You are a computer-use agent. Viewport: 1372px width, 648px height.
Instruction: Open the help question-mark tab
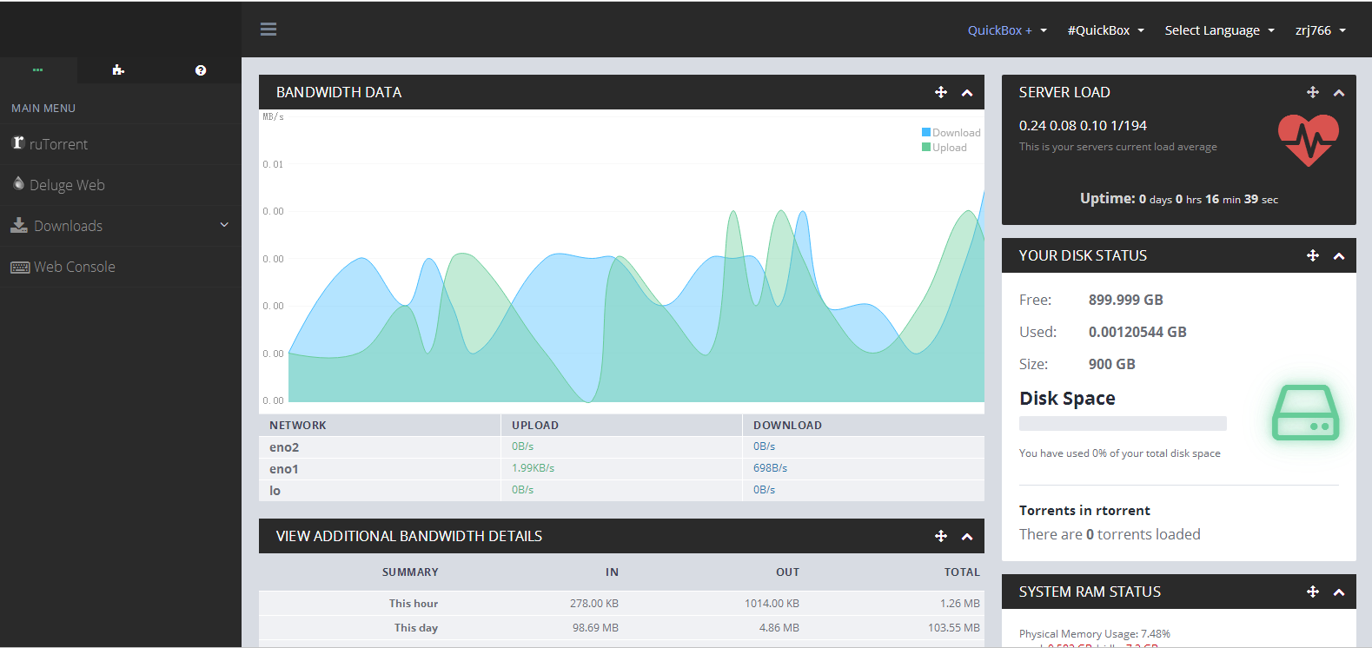201,70
